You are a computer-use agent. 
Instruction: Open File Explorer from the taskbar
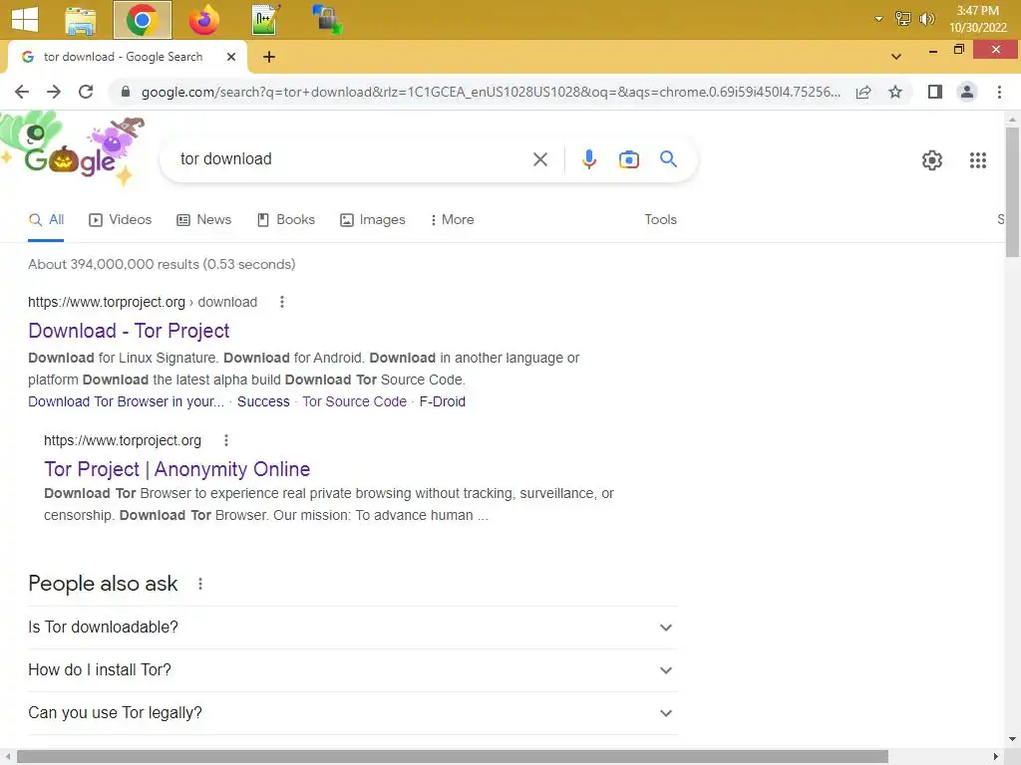(x=81, y=20)
